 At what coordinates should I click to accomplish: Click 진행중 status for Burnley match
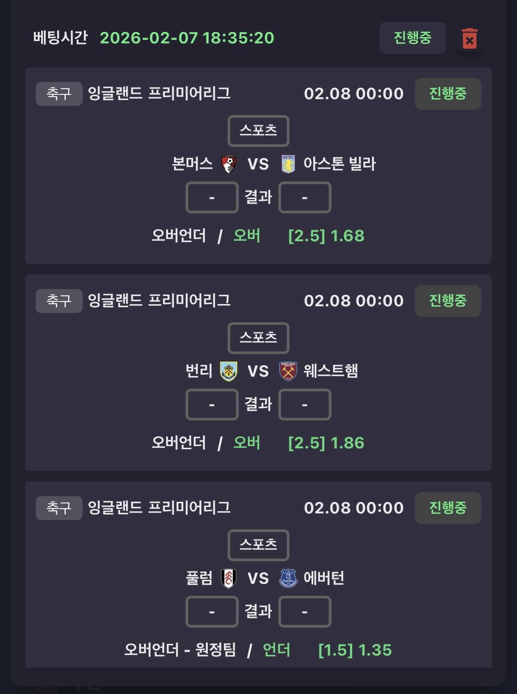(448, 301)
